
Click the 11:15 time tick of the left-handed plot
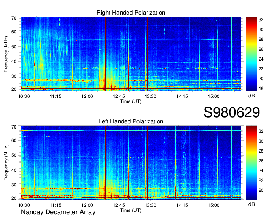pyautogui.click(x=56, y=205)
